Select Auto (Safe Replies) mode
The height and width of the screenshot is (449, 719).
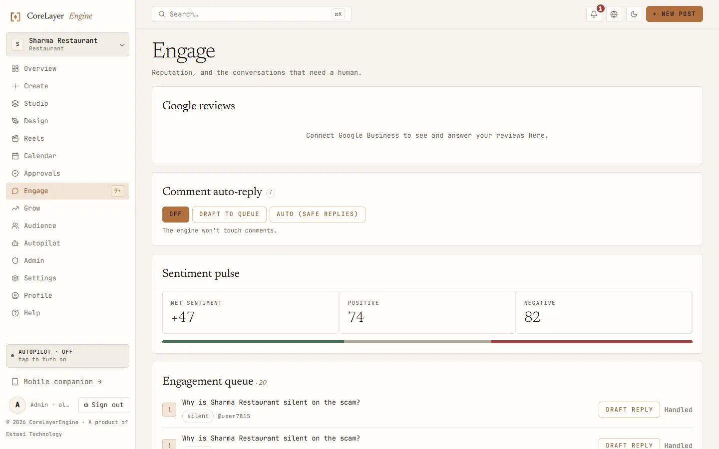click(x=318, y=214)
